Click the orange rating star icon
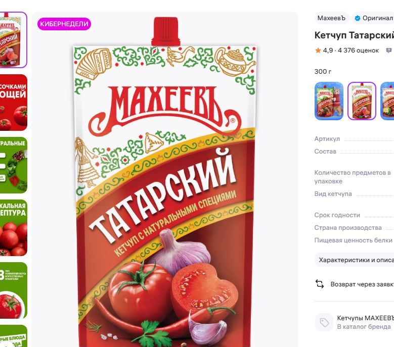 tap(318, 51)
